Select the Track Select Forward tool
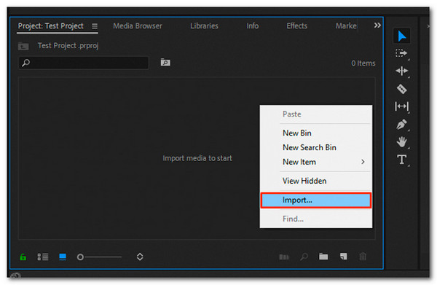 tap(401, 53)
